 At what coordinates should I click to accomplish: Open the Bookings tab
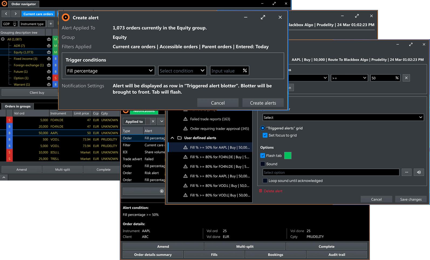point(275,255)
